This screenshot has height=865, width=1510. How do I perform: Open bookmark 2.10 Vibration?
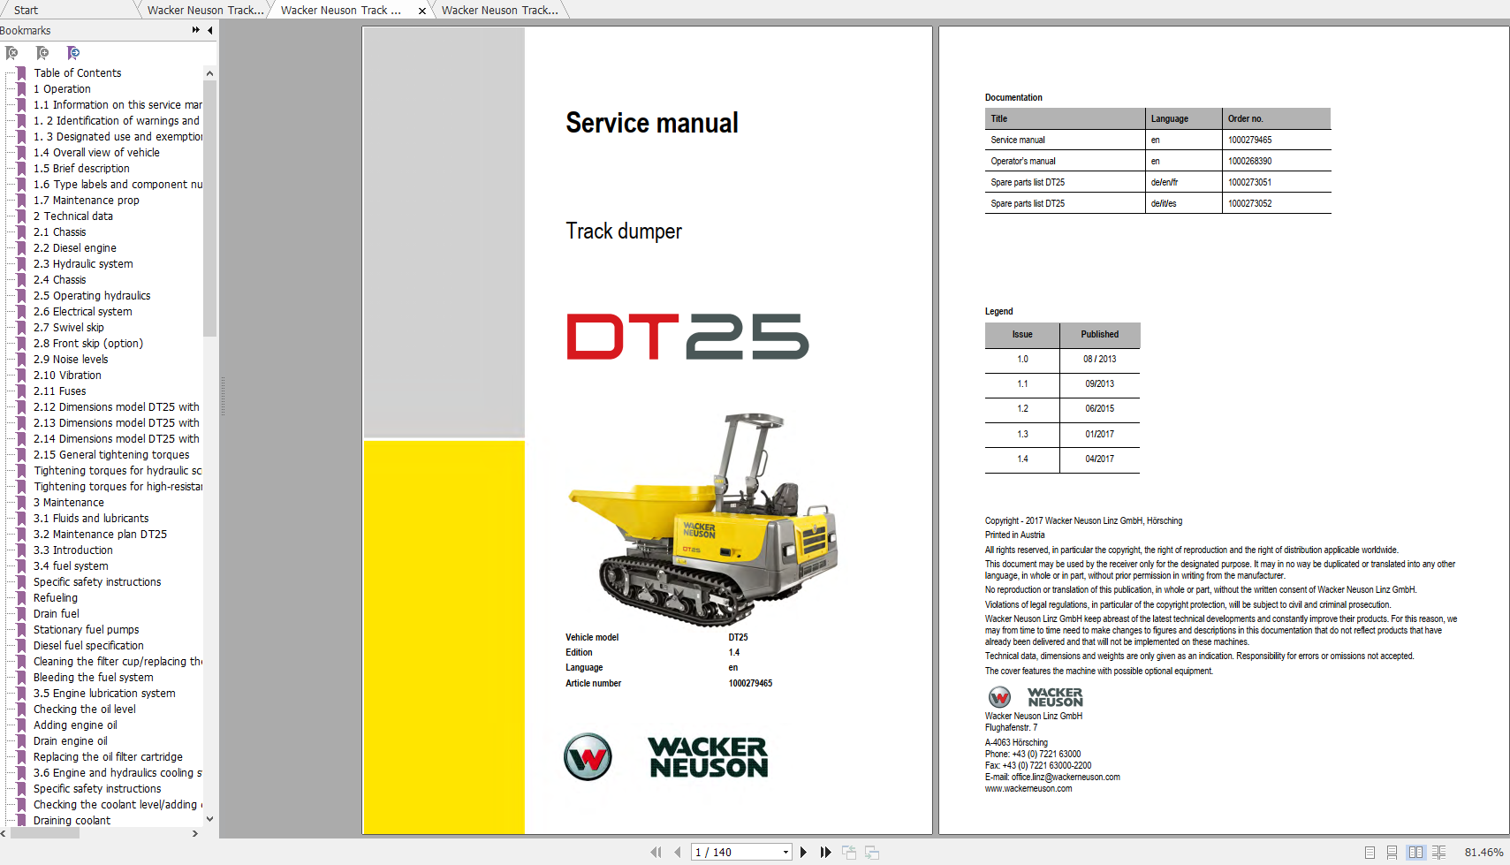point(67,375)
